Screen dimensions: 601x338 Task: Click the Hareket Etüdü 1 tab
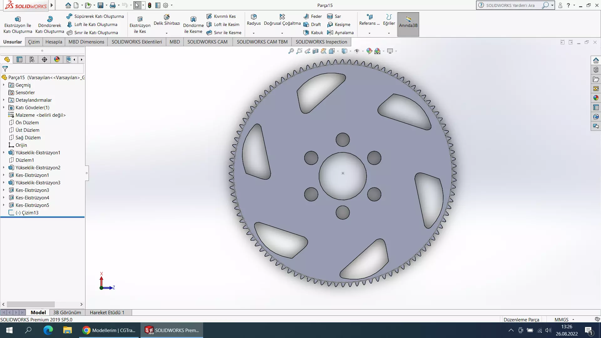click(107, 312)
